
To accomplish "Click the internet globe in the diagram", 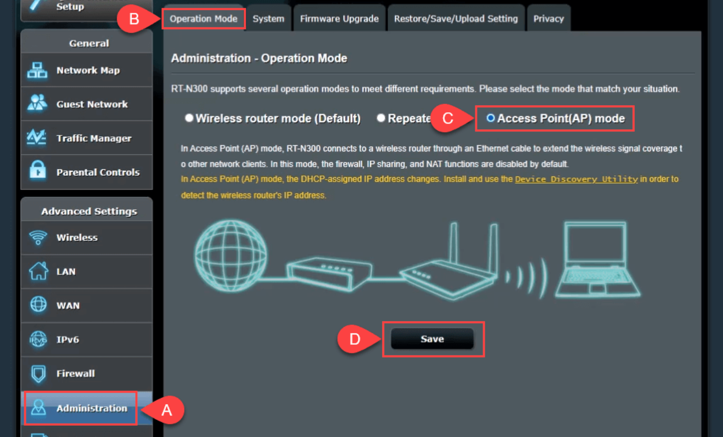I will tap(231, 255).
